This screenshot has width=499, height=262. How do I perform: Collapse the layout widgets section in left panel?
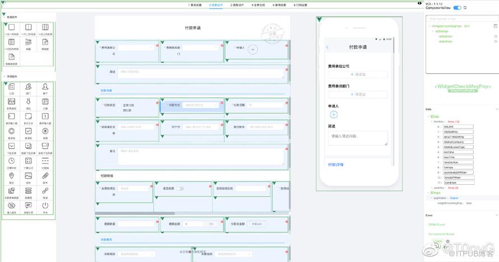point(4,17)
